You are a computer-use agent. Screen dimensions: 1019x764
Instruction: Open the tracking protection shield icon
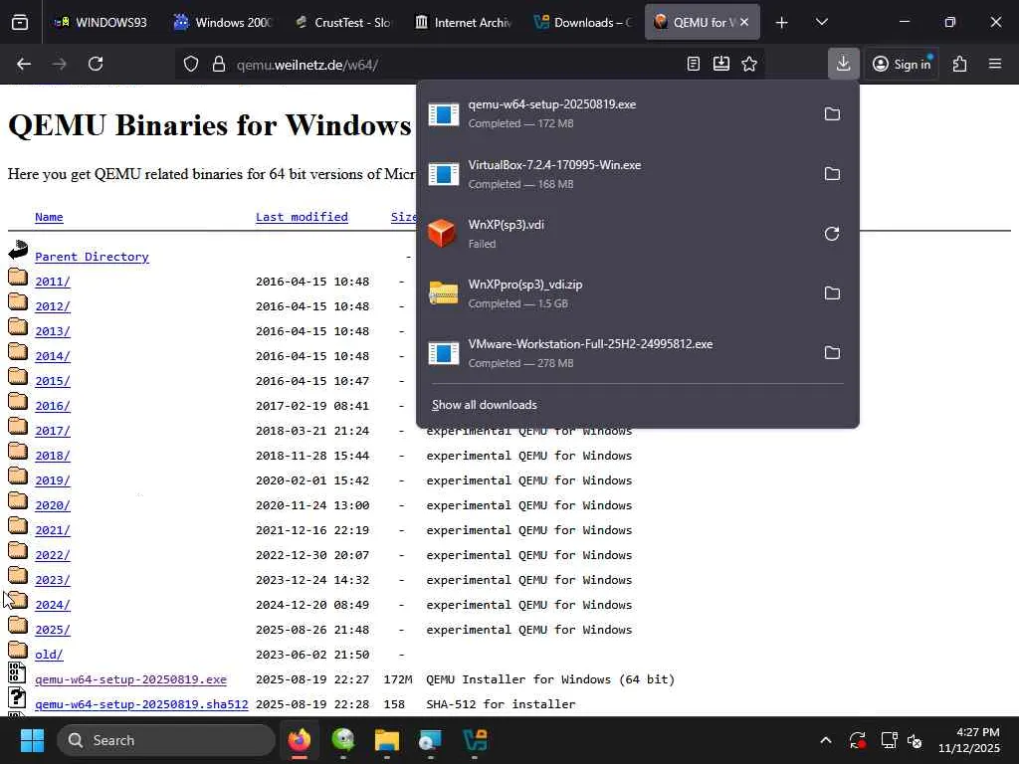190,64
